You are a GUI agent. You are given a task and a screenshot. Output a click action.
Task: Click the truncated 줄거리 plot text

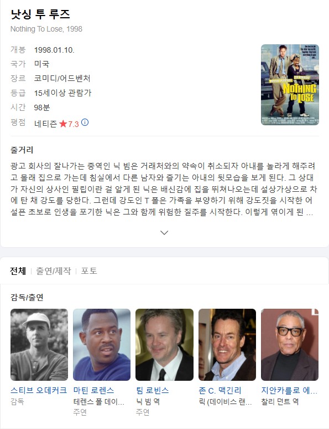tap(163, 189)
